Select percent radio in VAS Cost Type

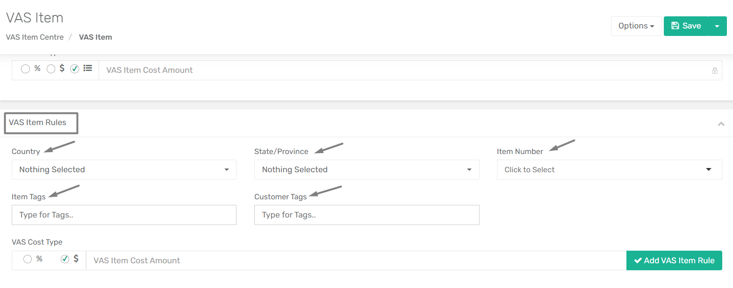click(28, 259)
